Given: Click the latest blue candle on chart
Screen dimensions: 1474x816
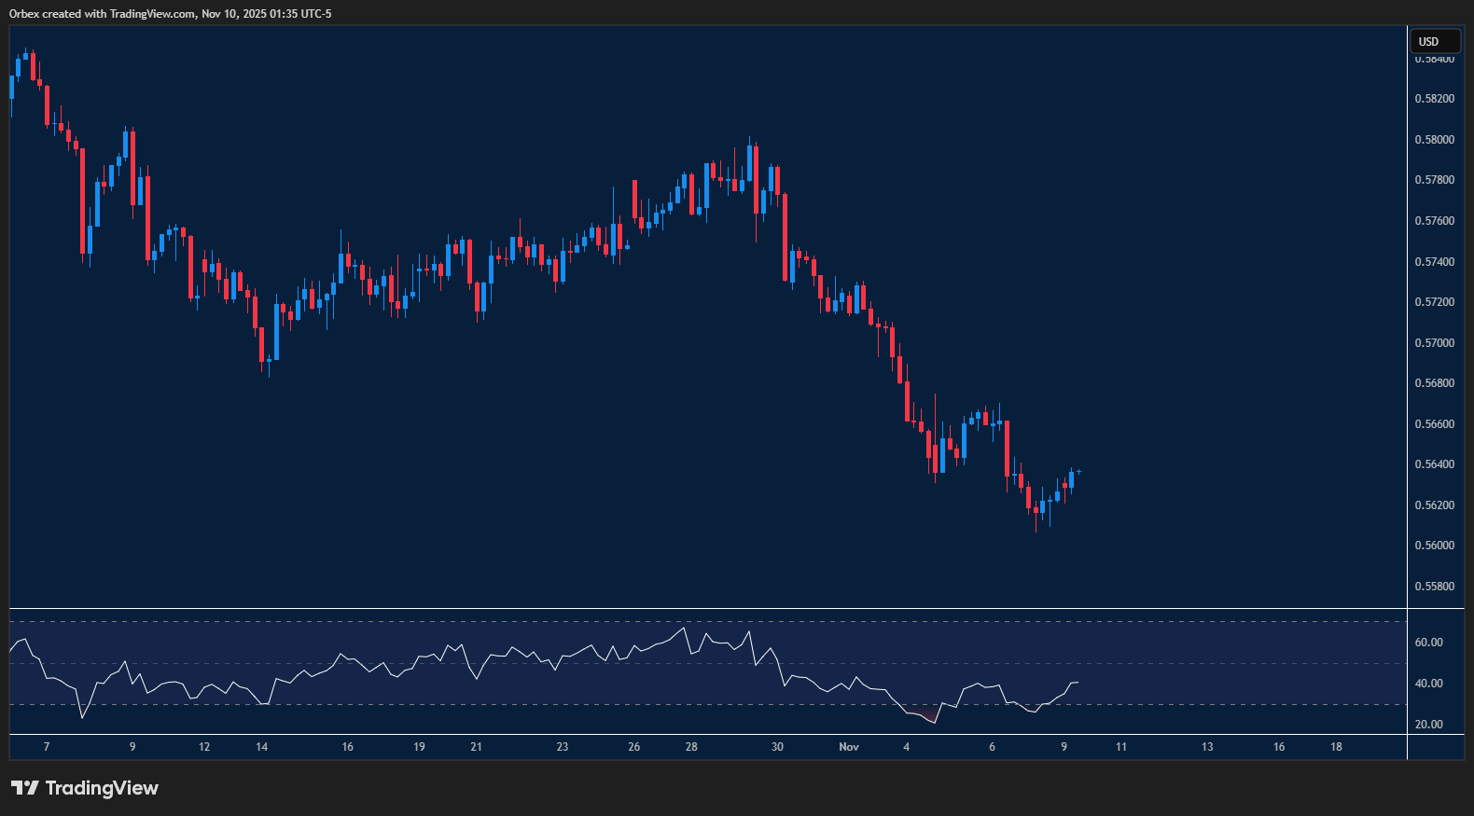Looking at the screenshot, I should pos(1071,478).
